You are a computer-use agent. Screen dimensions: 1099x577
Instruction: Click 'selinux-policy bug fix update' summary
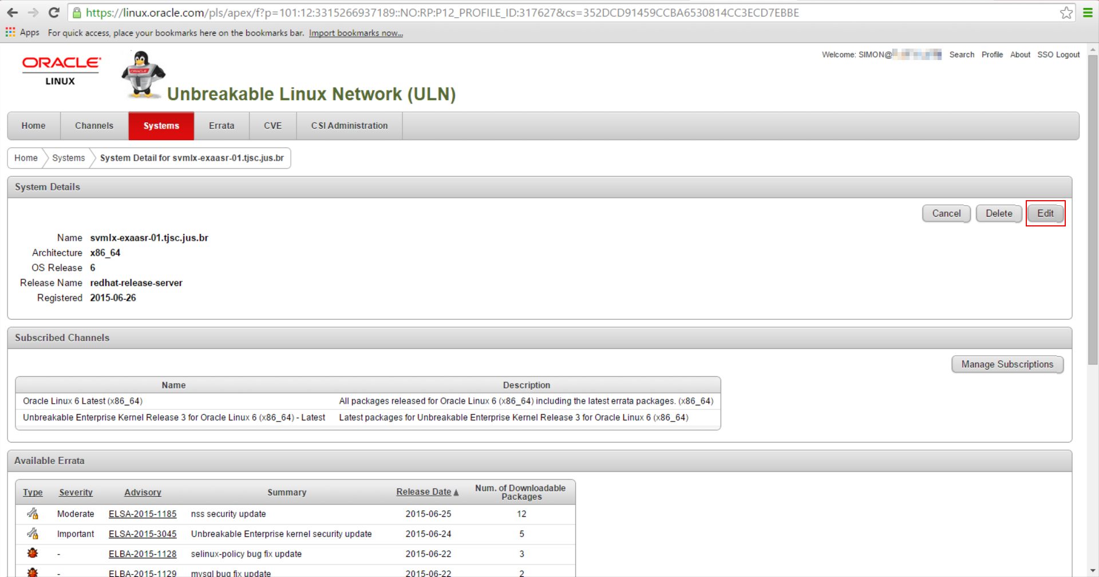246,554
